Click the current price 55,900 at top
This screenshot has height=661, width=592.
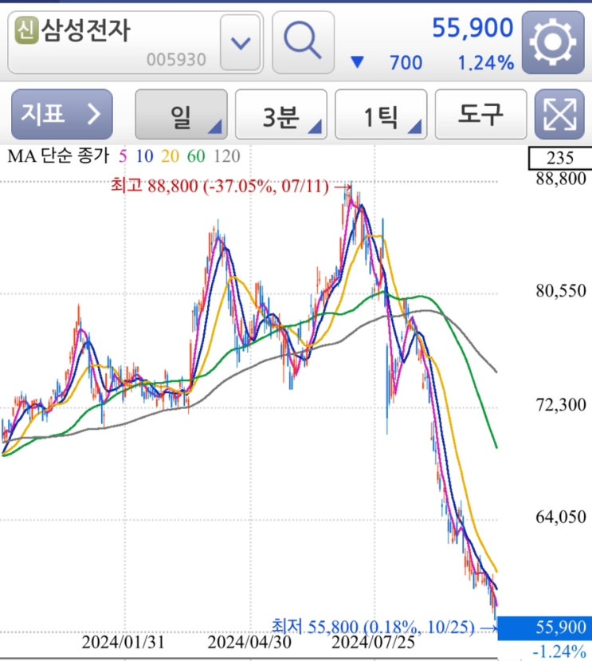click(x=472, y=28)
